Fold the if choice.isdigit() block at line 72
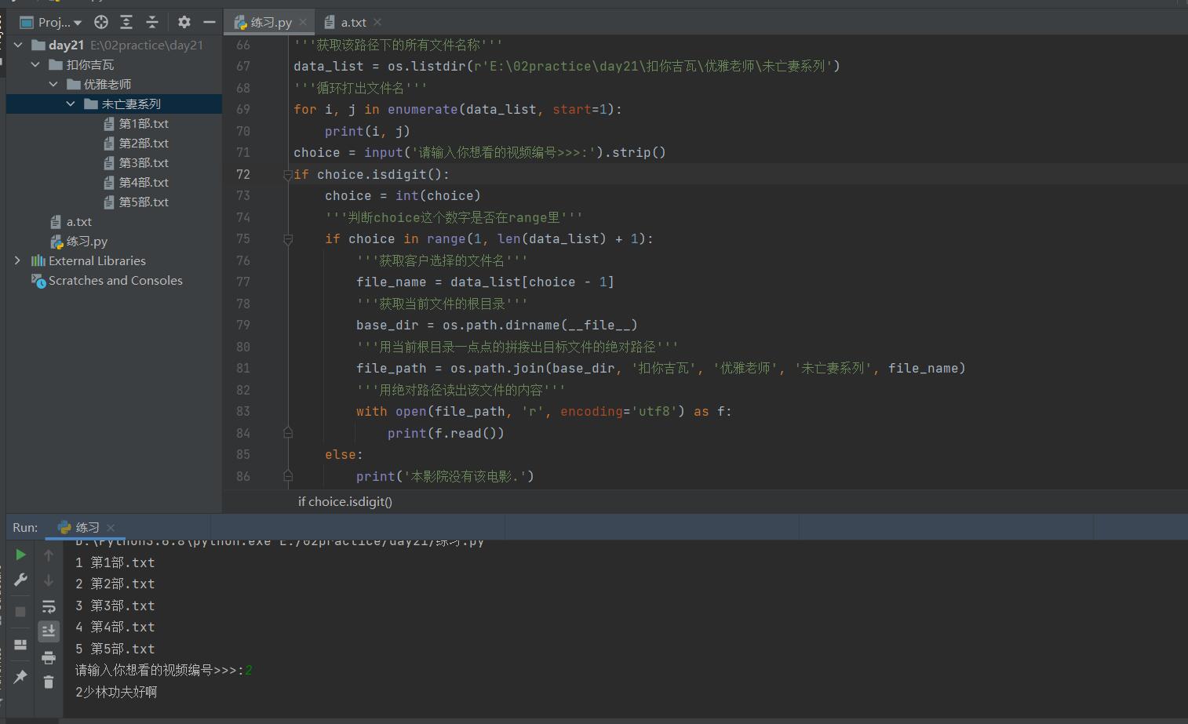This screenshot has width=1188, height=724. pos(288,175)
